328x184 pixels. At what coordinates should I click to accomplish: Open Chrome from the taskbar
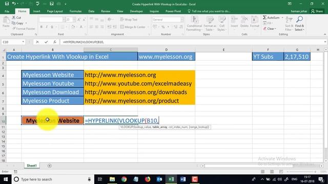tap(124, 179)
